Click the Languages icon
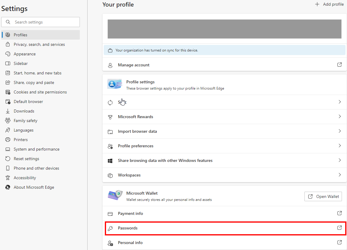347x250 pixels. click(8, 130)
